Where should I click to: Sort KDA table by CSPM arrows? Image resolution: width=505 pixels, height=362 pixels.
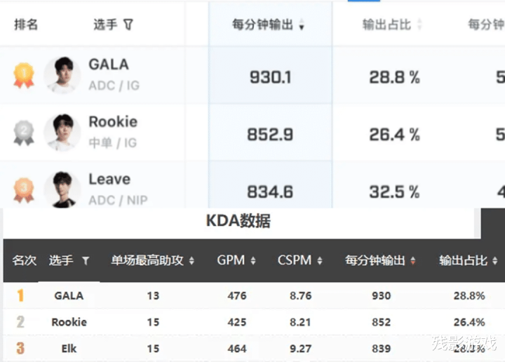tap(320, 260)
